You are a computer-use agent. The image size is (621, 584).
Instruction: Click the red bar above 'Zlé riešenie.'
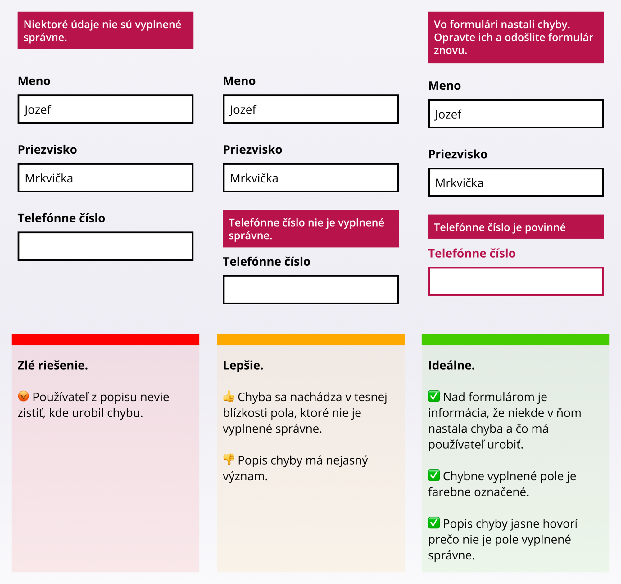pos(105,339)
